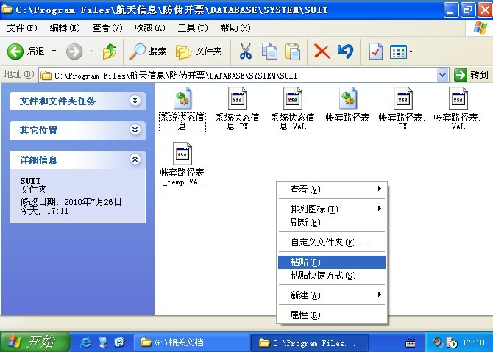Image resolution: width=493 pixels, height=352 pixels.
Task: Choose 粘贴快捷方式(S) in context menu
Action: coord(332,276)
